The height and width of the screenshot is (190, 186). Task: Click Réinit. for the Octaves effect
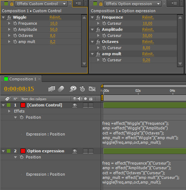click(x=148, y=42)
